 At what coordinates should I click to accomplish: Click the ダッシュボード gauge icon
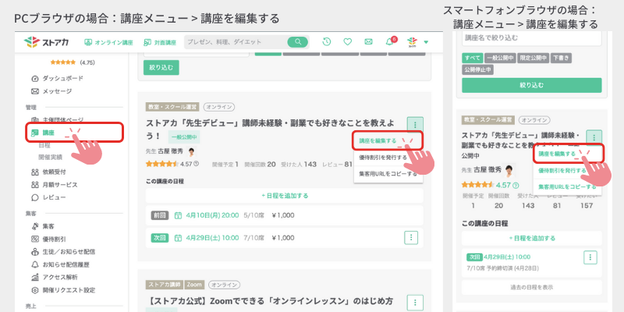[x=34, y=79]
